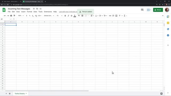Insert a chart
This screenshot has height=96, width=171.
116,16
